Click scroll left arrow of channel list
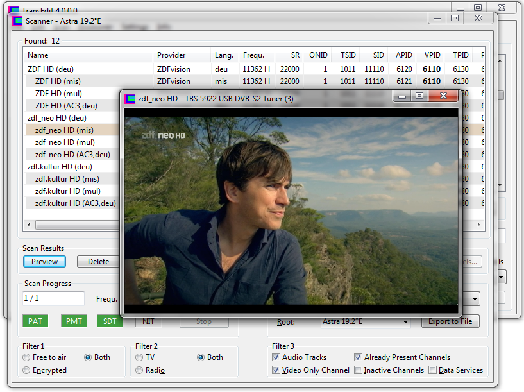The height and width of the screenshot is (392, 524). (x=29, y=225)
